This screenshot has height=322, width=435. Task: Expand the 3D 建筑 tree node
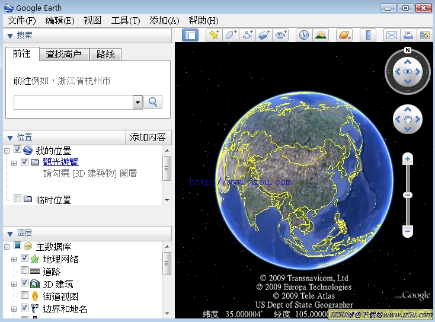click(x=14, y=284)
